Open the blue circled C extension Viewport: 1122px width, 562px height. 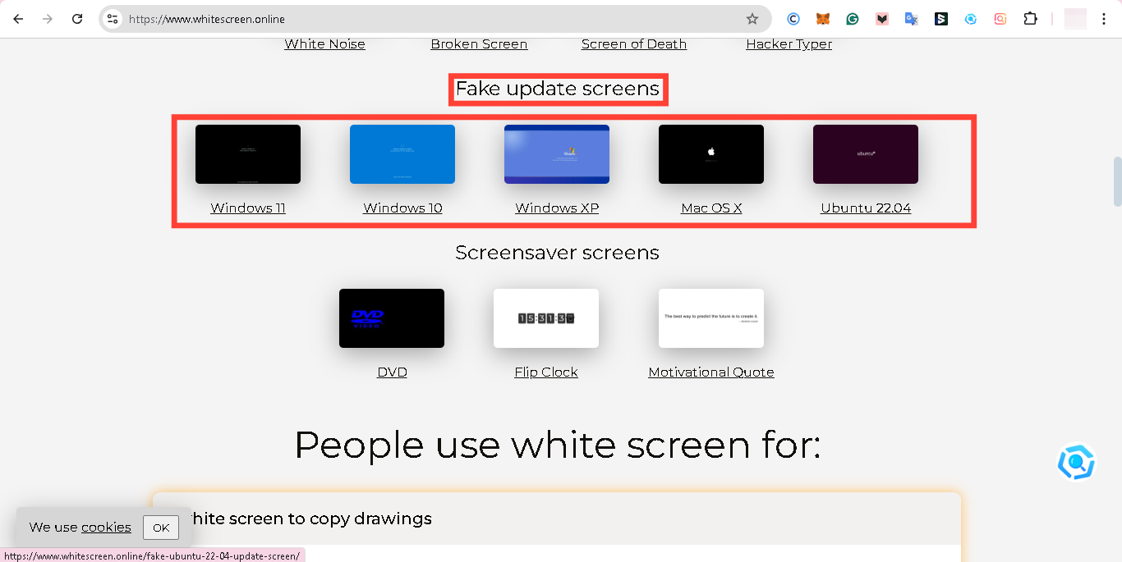(793, 19)
